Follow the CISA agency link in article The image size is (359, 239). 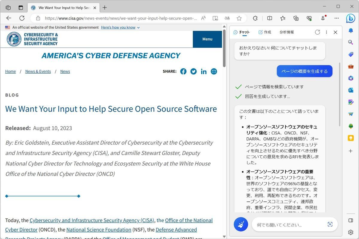pyautogui.click(x=92, y=220)
